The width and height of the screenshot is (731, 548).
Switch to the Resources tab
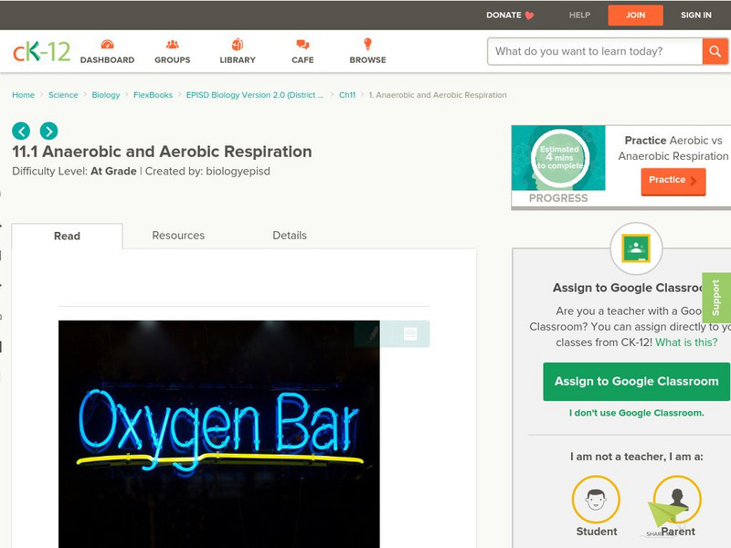coord(178,236)
